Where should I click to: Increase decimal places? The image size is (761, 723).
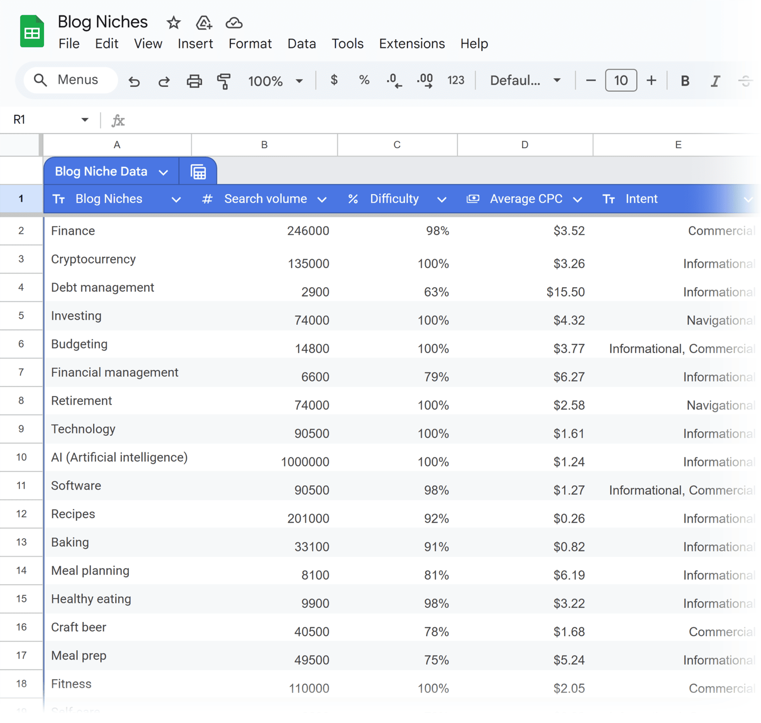(424, 80)
